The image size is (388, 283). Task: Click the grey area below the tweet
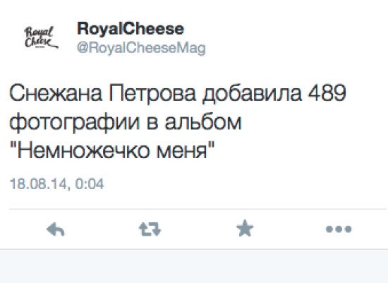(x=194, y=266)
